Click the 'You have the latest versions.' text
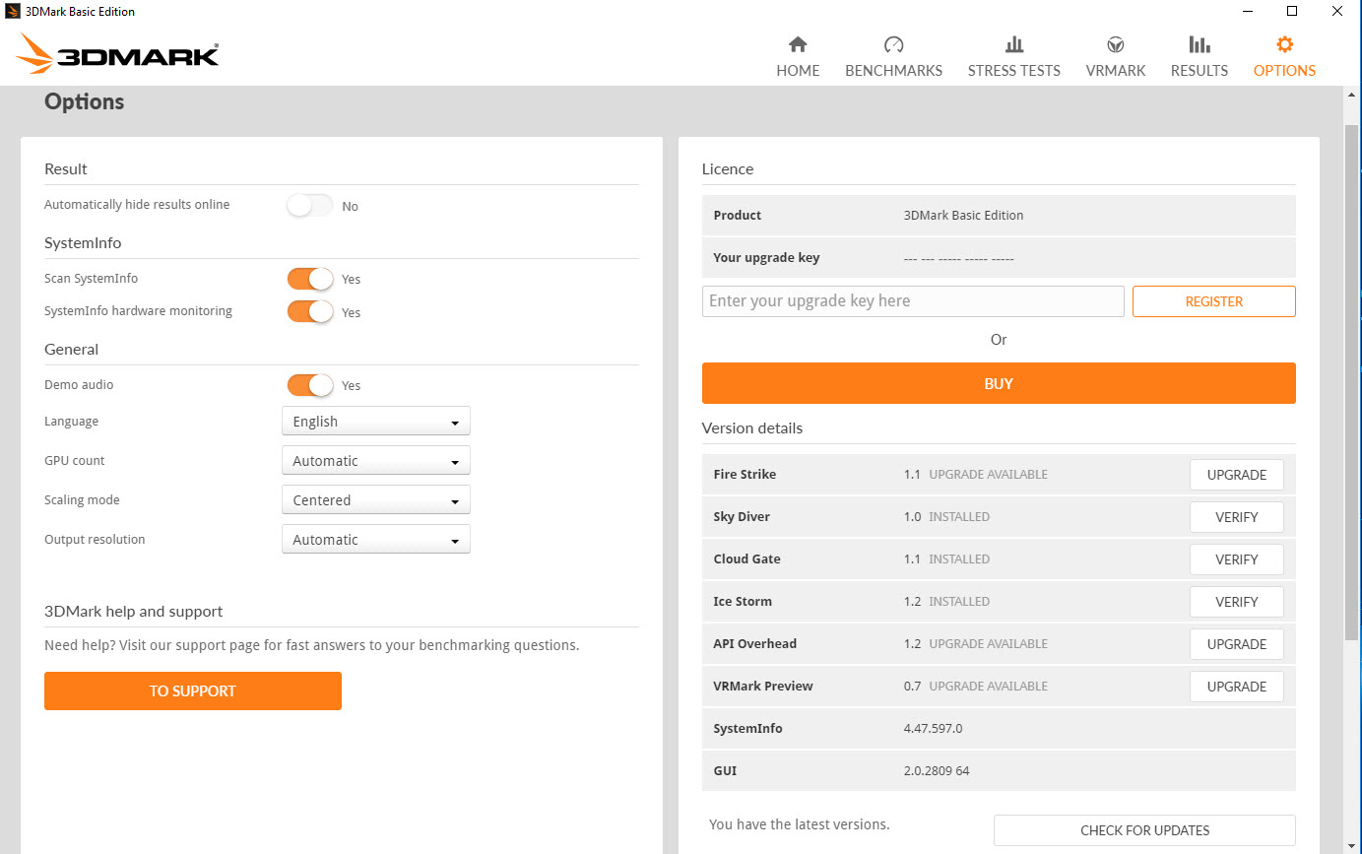 pyautogui.click(x=799, y=823)
